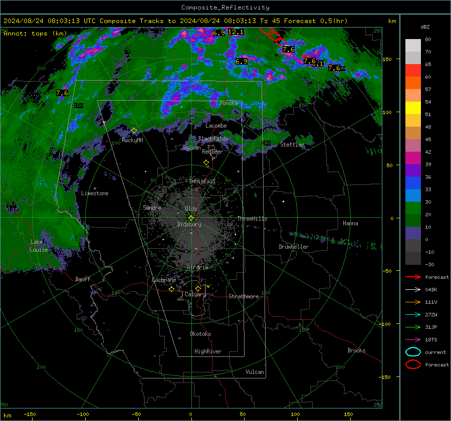This screenshot has height=421, width=451.
Task: Click the Sylvan label
Action: click(x=191, y=148)
